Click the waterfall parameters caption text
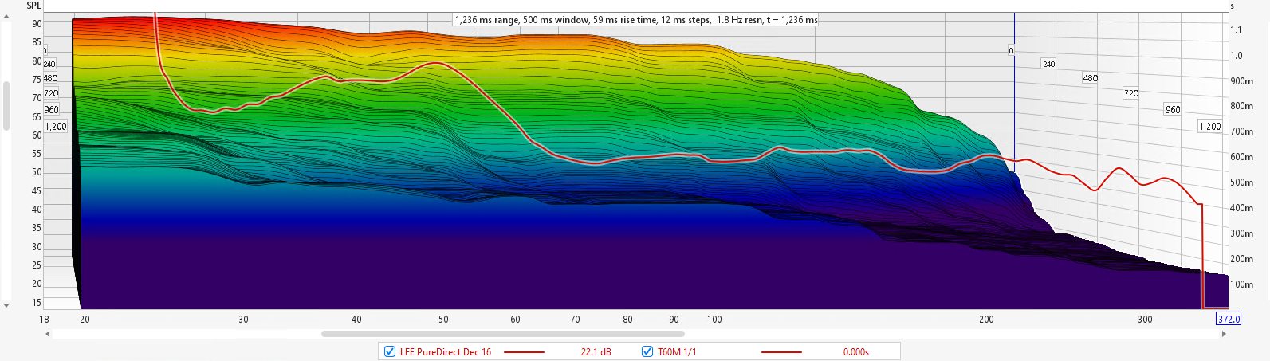 tap(635, 20)
